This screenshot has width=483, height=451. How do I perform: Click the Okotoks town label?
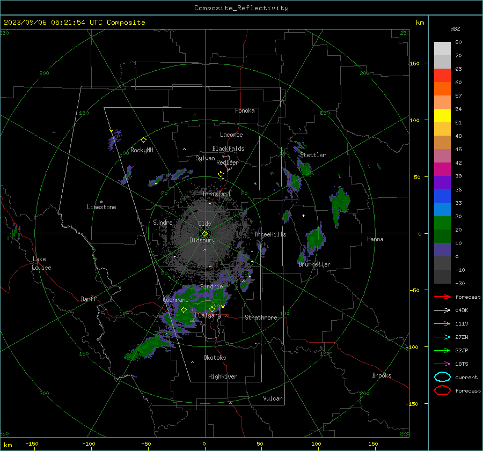tap(215, 358)
